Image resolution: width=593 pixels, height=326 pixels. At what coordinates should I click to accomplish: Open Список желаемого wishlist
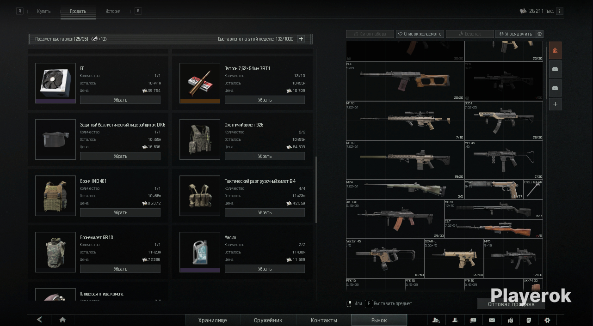[420, 34]
